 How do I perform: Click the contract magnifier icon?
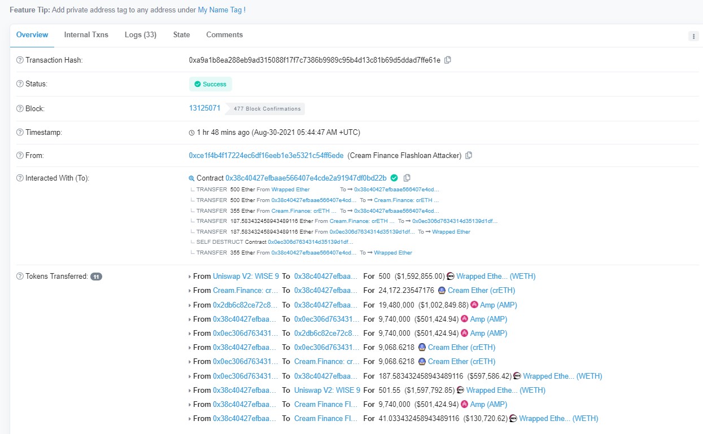pyautogui.click(x=191, y=178)
